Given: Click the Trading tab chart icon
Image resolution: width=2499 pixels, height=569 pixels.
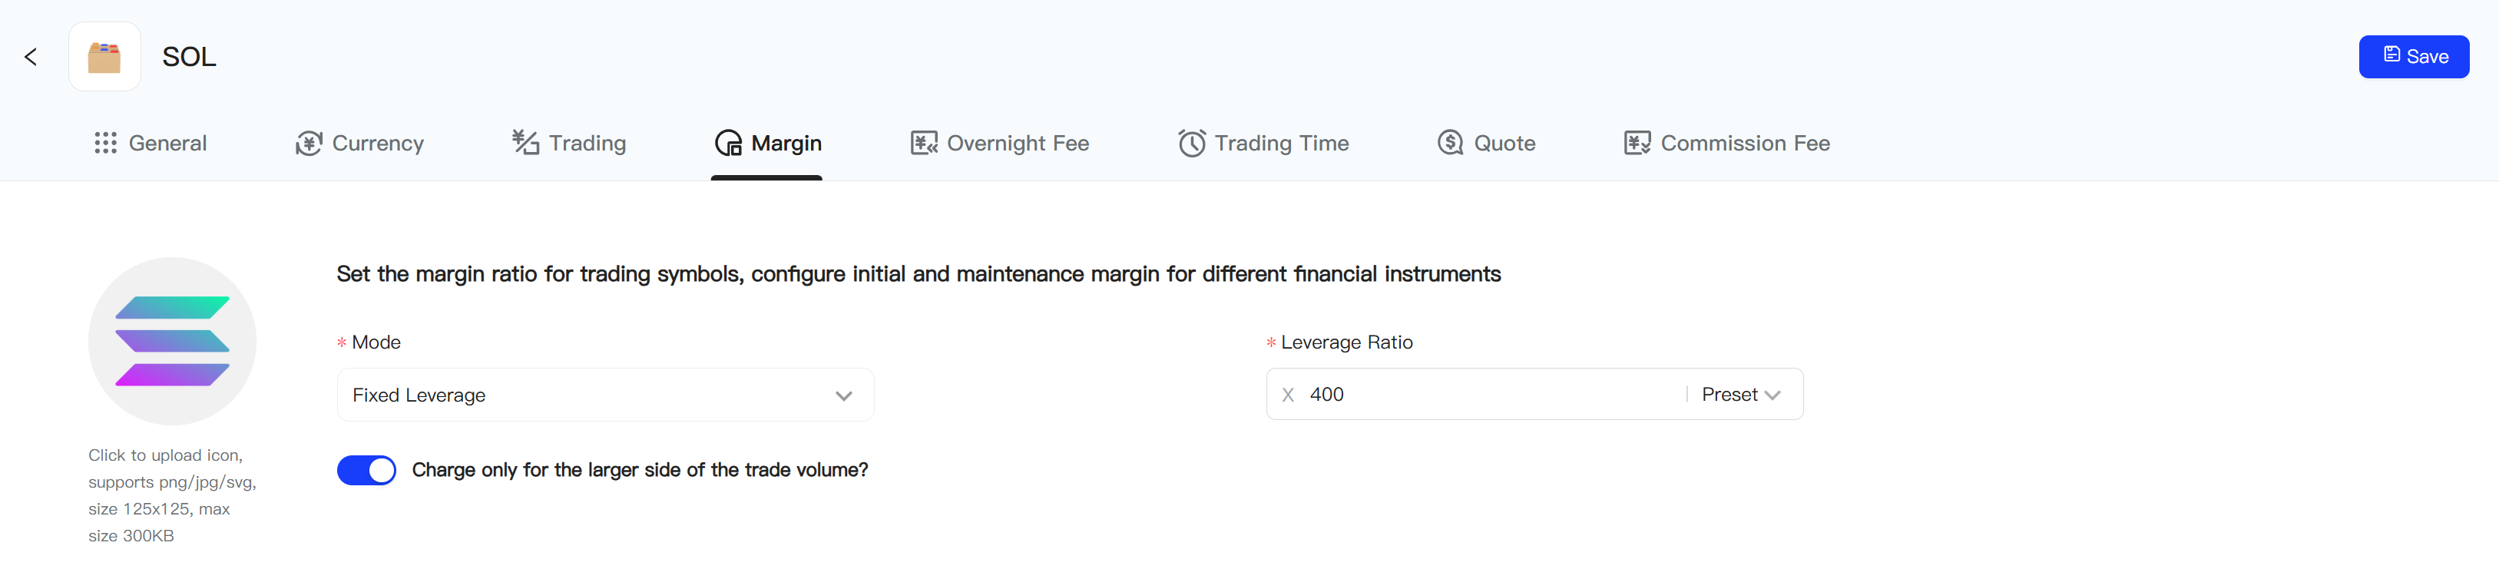Looking at the screenshot, I should point(525,143).
